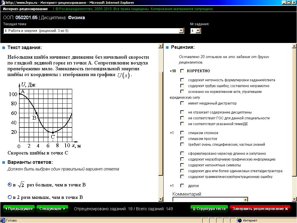The image size is (297, 223).
Task: Check 'требует очень специфических, частных знаний'
Action: point(182,145)
